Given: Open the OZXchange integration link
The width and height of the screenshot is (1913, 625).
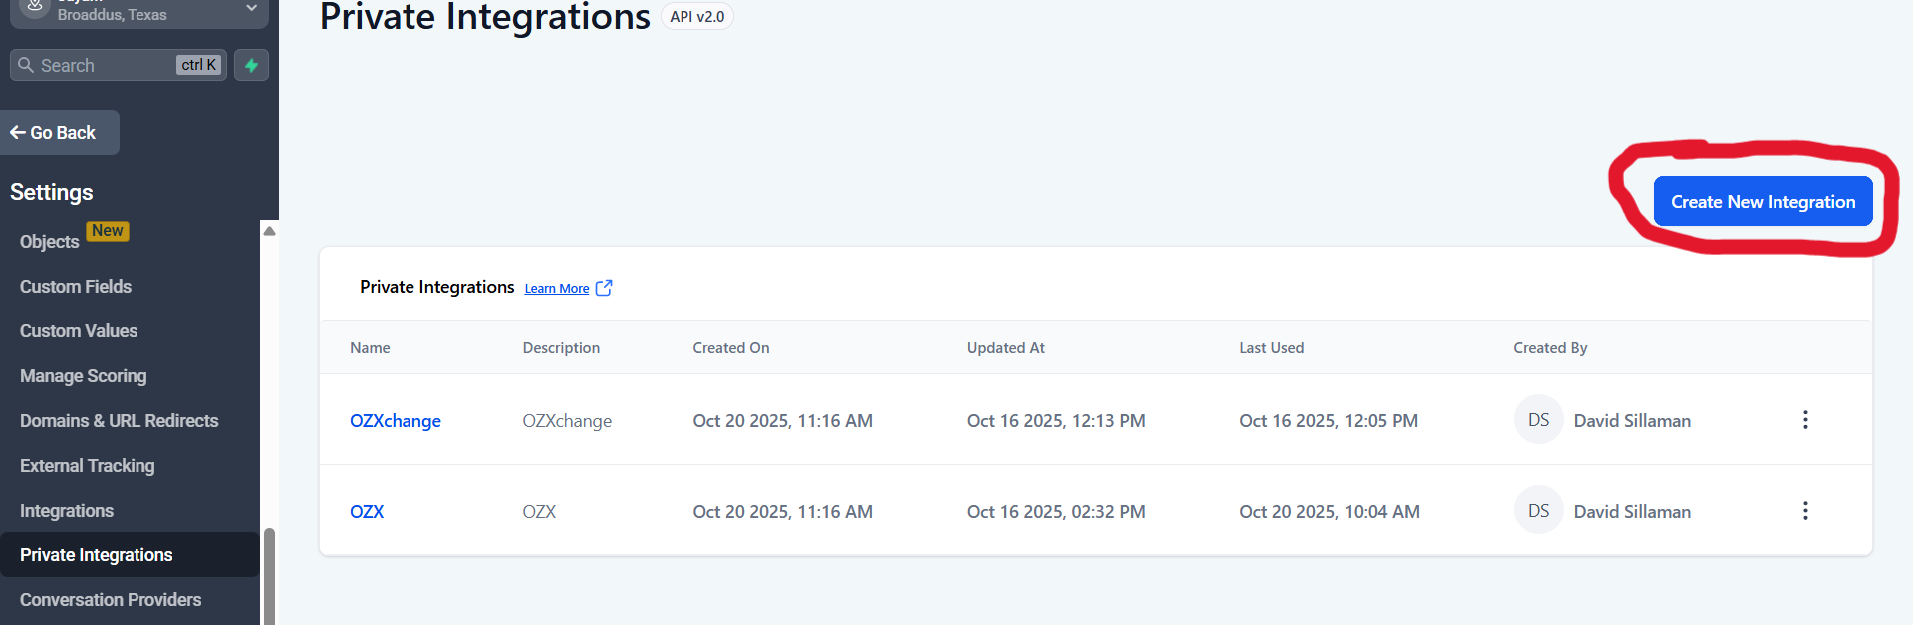Looking at the screenshot, I should click(396, 421).
